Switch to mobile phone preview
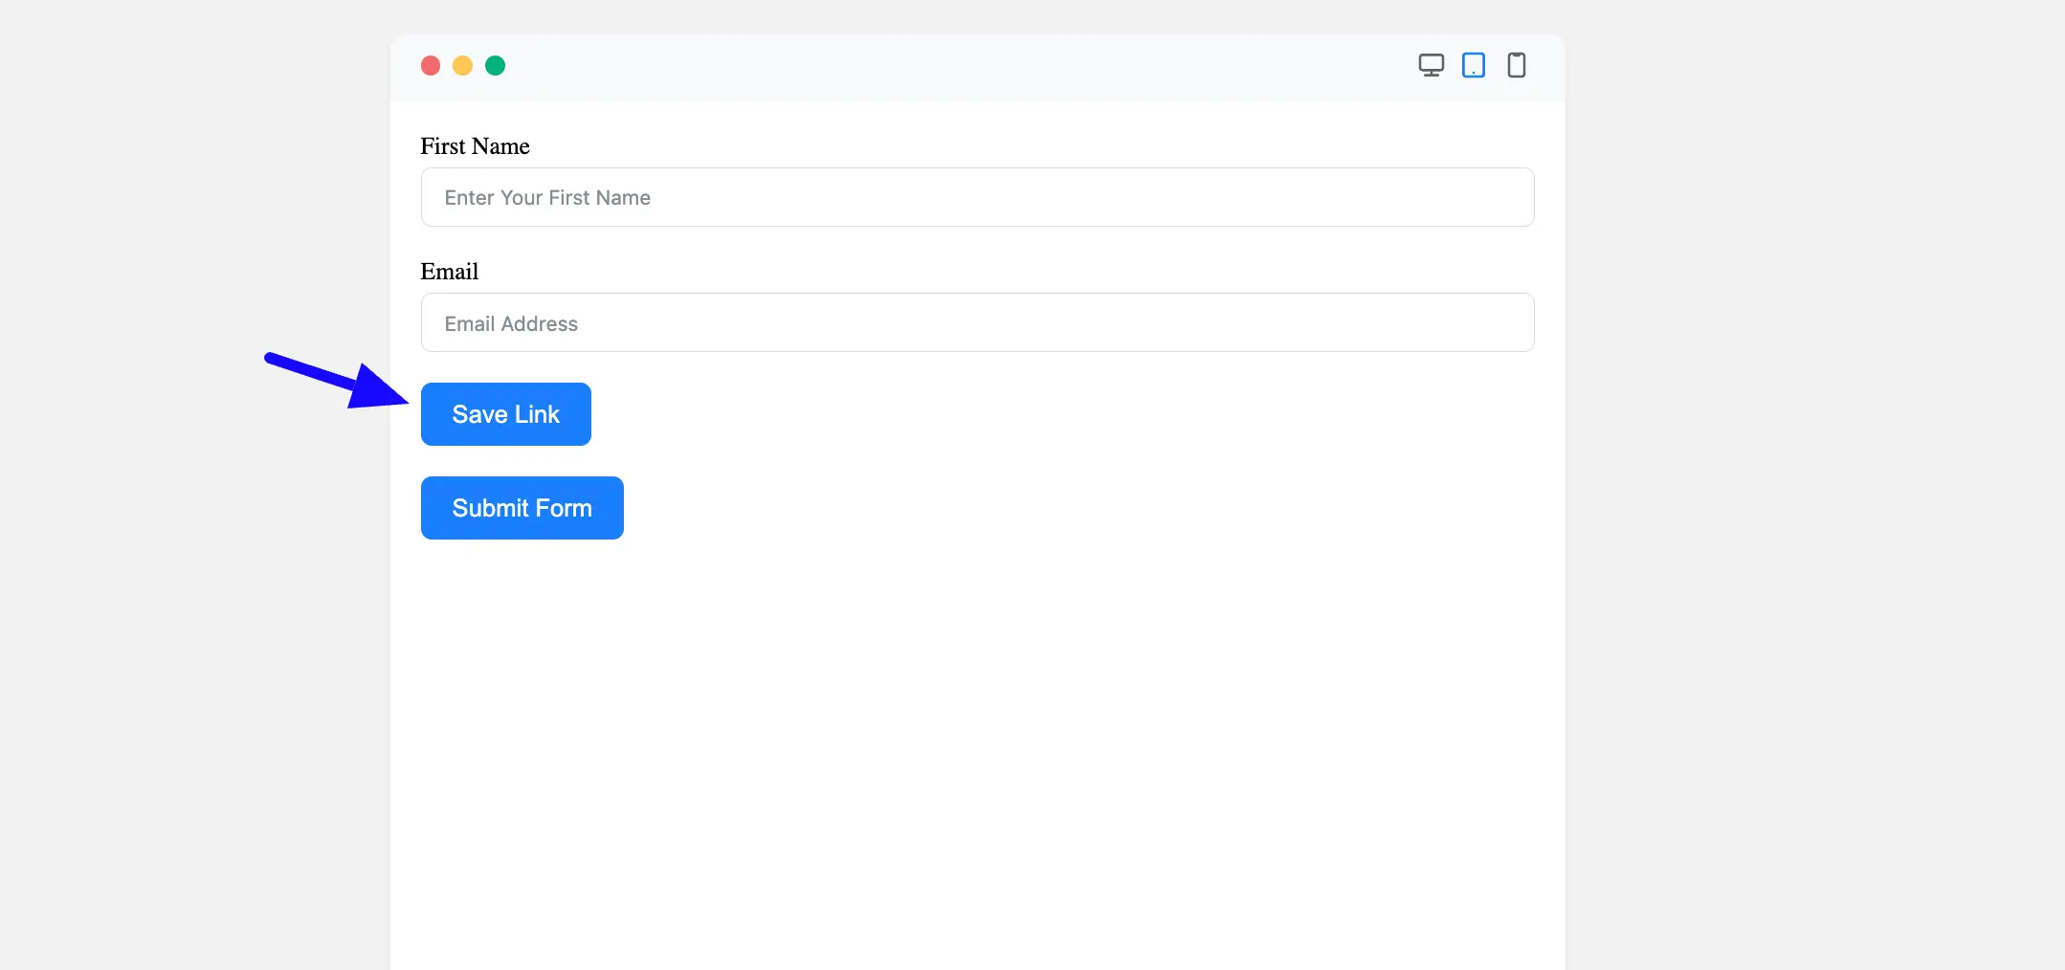The width and height of the screenshot is (2065, 970). point(1517,65)
